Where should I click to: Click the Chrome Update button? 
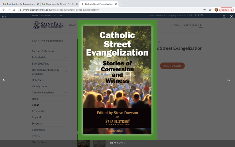226,10
